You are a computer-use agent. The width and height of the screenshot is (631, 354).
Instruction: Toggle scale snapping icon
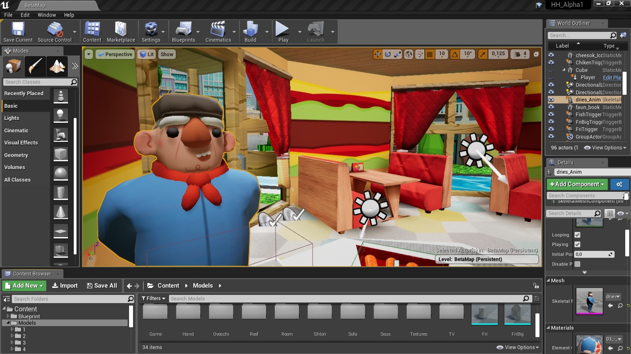tap(483, 54)
